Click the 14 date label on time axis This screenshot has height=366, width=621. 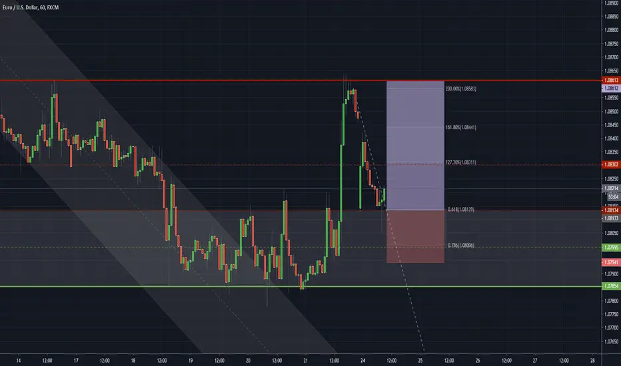[x=18, y=361]
